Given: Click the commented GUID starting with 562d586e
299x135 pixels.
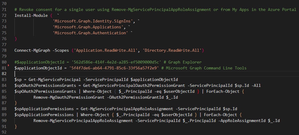Looking at the screenshot, I should pos(116,62).
